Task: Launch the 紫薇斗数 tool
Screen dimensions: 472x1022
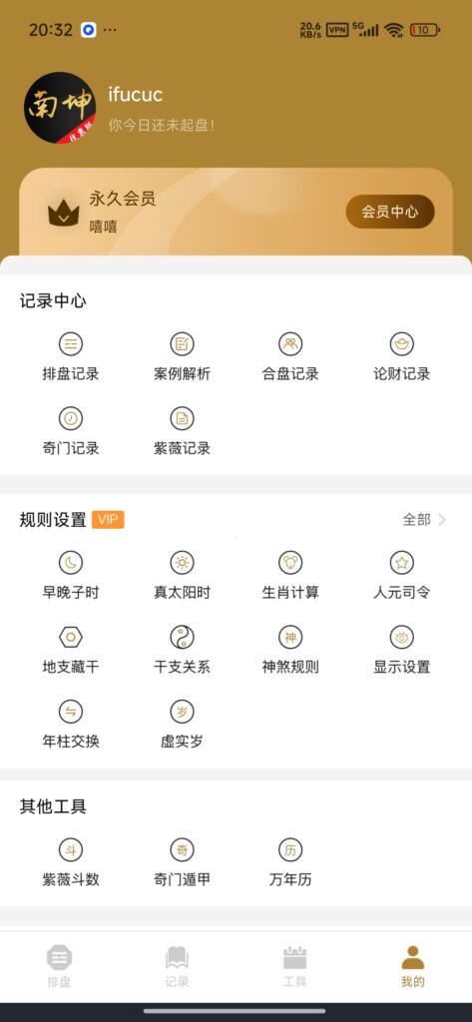Action: (71, 862)
